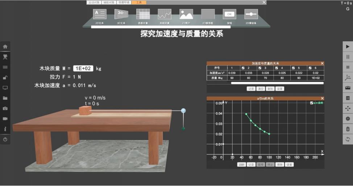353x186 pixels.
Task: Select the orange 工具 tab
Action: 139,3
